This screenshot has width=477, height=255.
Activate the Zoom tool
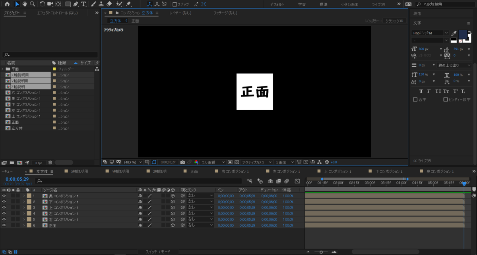[x=32, y=4]
